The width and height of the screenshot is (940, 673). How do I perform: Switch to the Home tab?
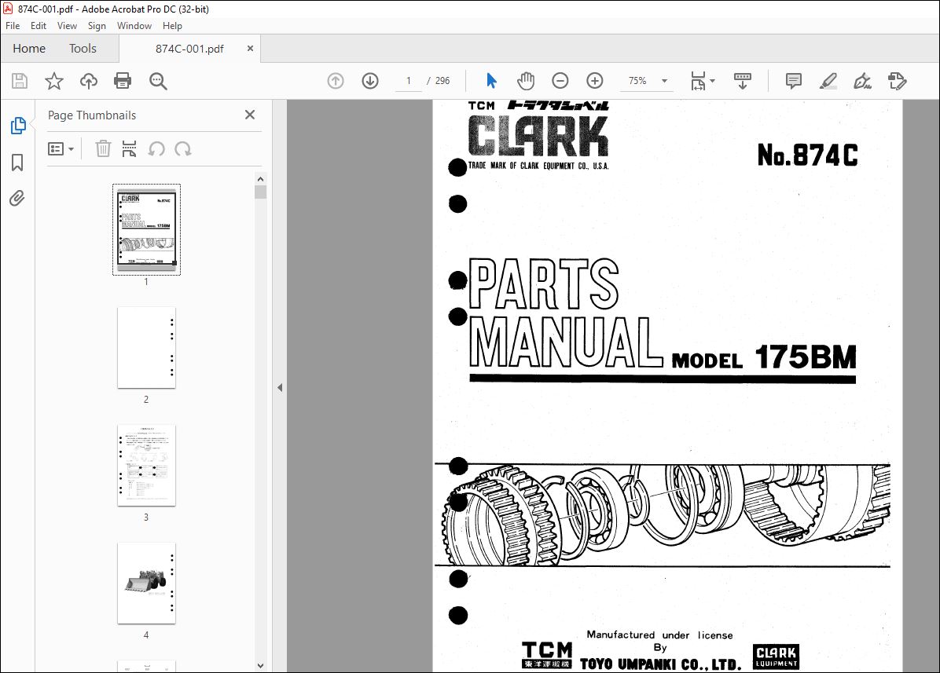click(x=29, y=49)
